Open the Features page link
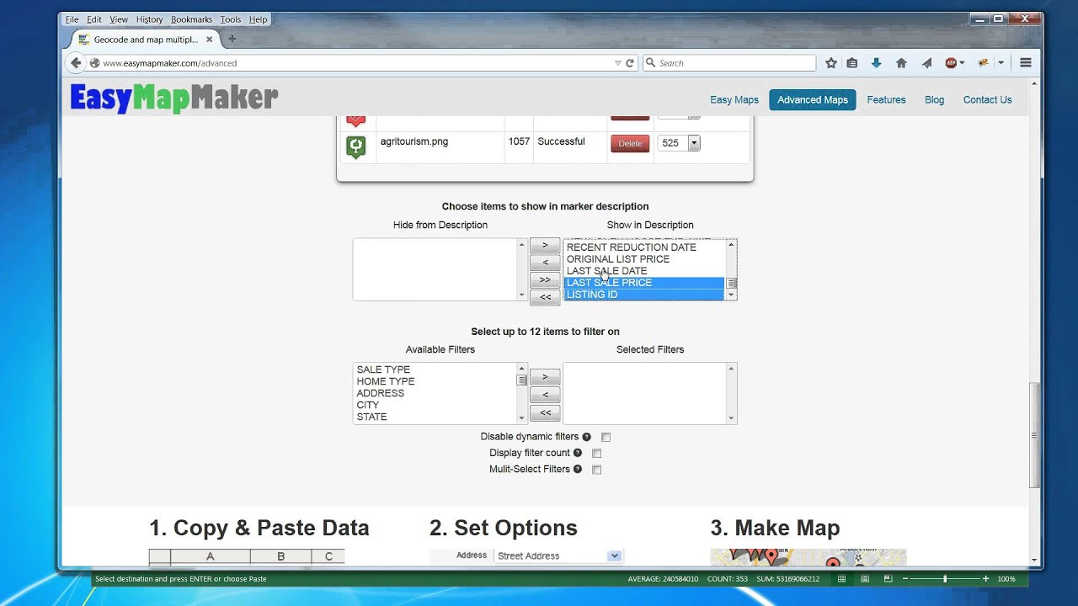Image resolution: width=1078 pixels, height=606 pixels. click(887, 99)
